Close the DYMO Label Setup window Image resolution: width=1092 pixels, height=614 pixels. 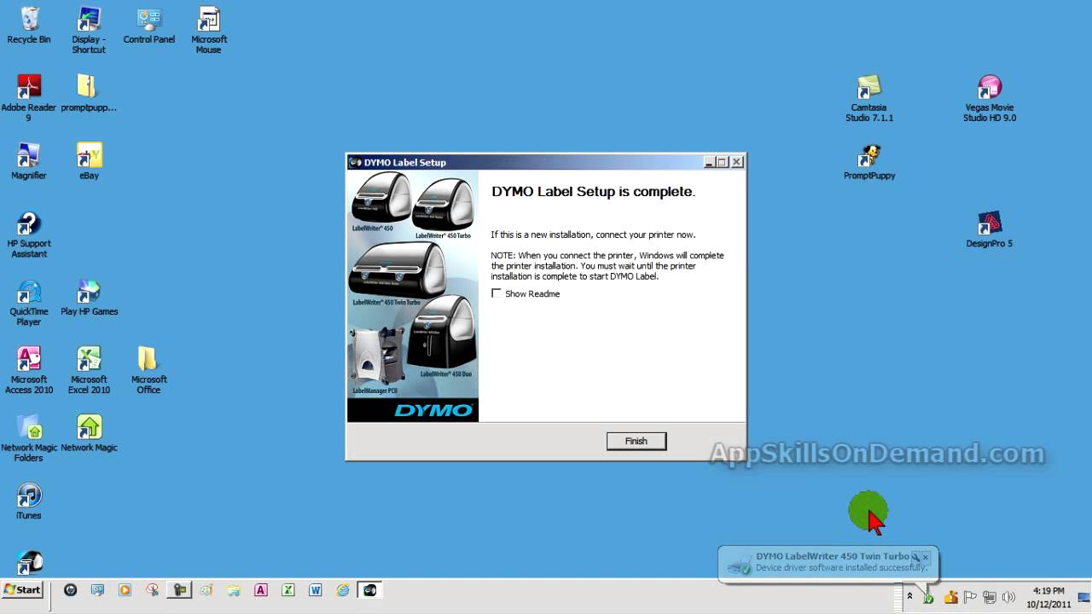tap(737, 162)
